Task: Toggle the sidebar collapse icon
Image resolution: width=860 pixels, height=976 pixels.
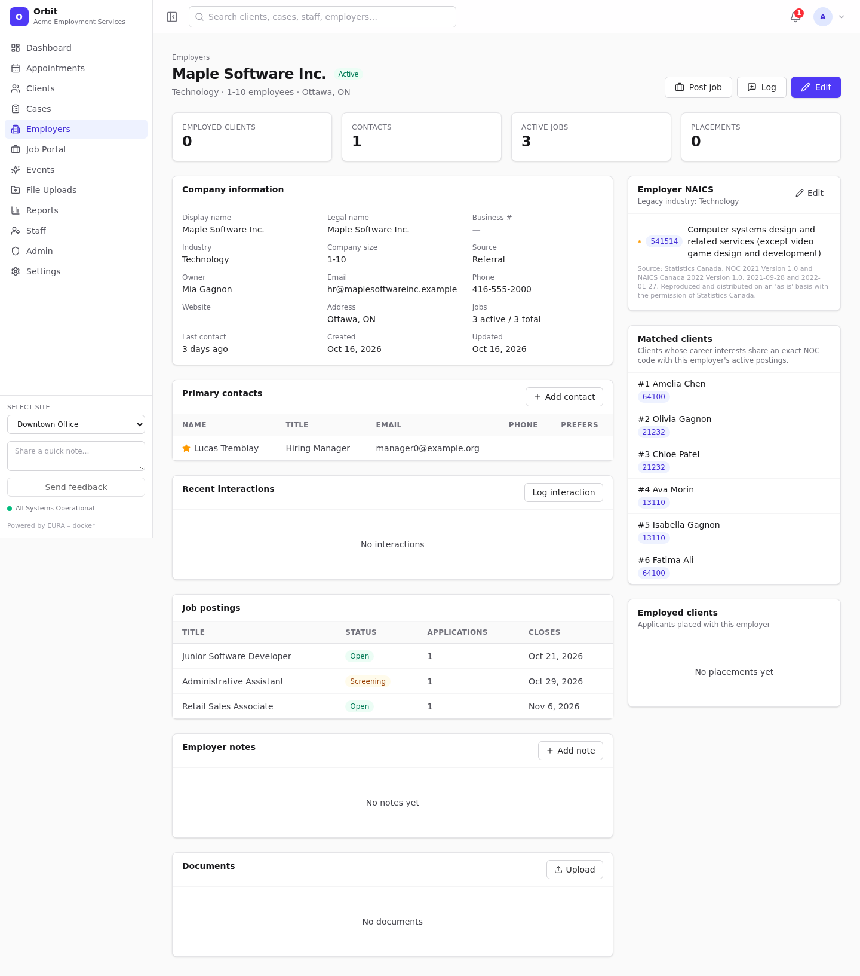Action: pos(172,17)
